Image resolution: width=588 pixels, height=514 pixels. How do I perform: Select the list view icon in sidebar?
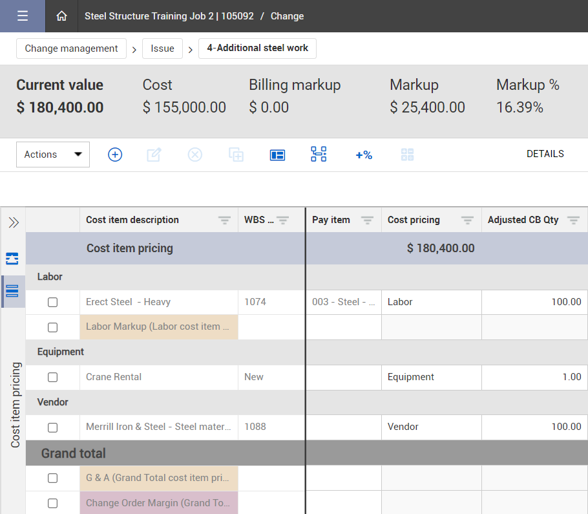pyautogui.click(x=12, y=291)
